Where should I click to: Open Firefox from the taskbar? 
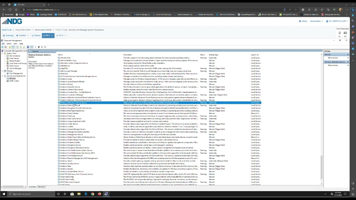point(99,194)
